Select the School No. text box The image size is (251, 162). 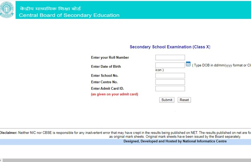point(170,76)
